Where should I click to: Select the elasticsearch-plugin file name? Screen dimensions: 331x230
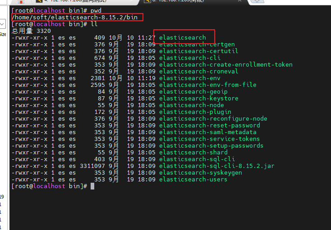tap(195, 112)
